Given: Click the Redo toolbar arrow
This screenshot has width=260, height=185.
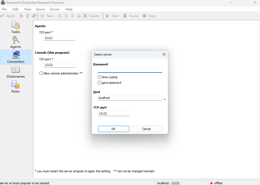Looking at the screenshot, I should coord(28,16).
